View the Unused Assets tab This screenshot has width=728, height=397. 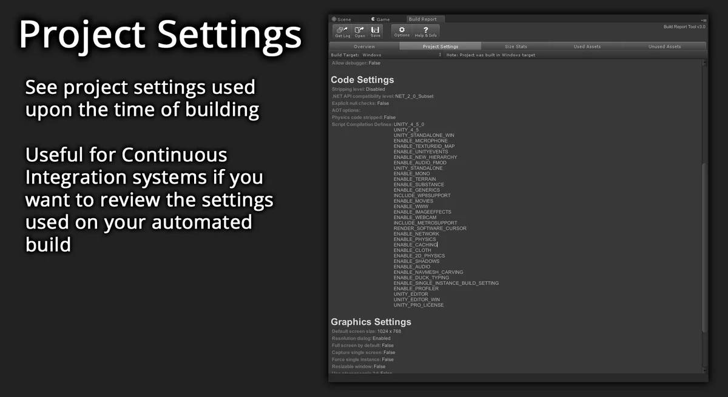(x=664, y=46)
